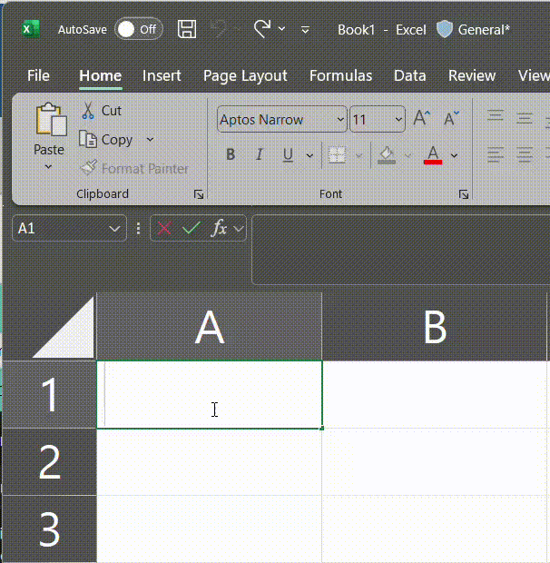Toggle the AutoSave switch
Viewport: 550px width, 563px height.
point(139,29)
